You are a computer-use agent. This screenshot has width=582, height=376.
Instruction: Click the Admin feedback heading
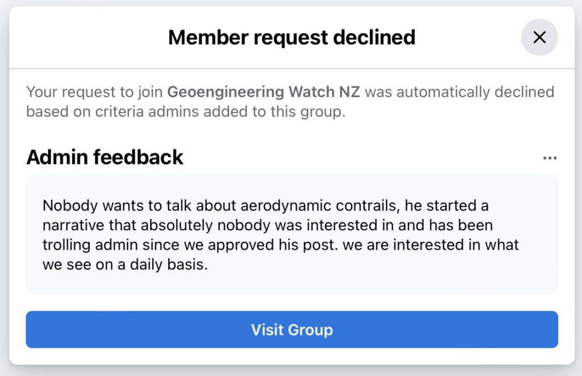pos(105,157)
